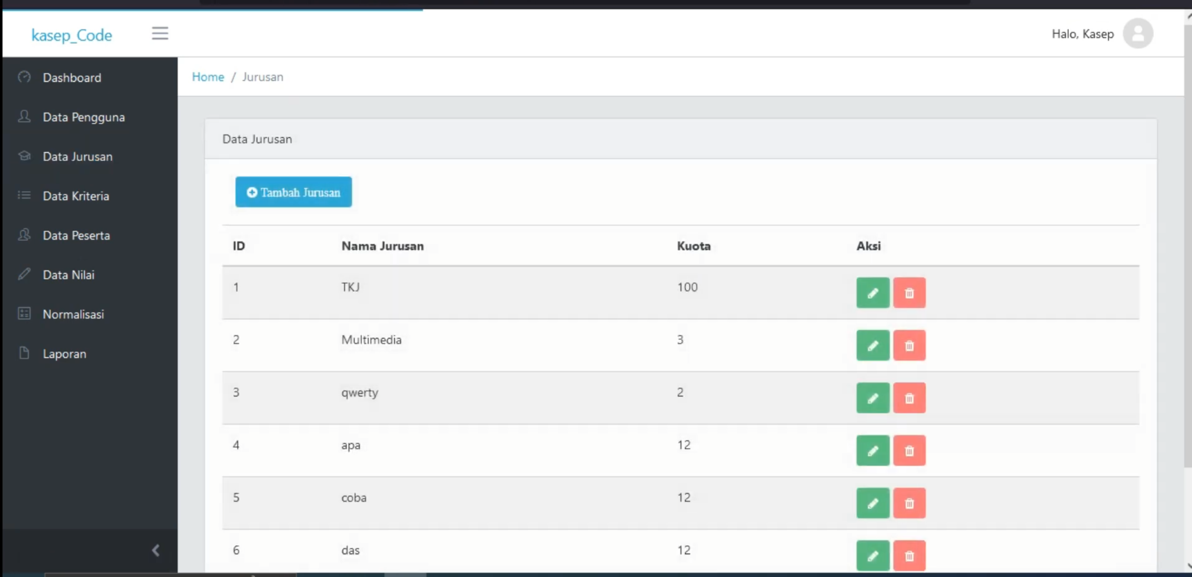Screen dimensions: 1192x577
Task: Click the kasep_Code brand logo
Action: tap(72, 35)
